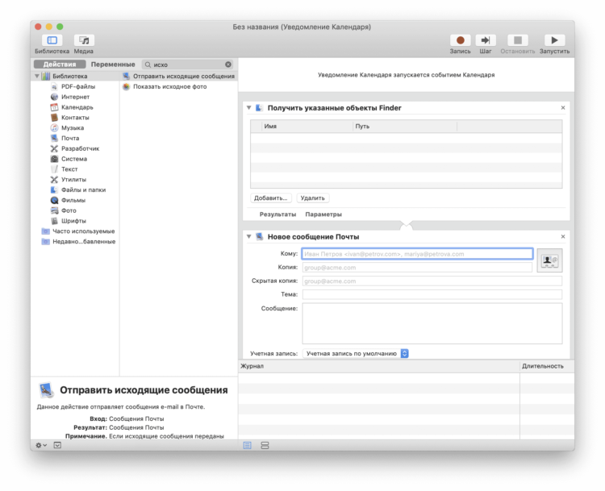This screenshot has height=491, width=605.
Task: Collapse the Библиотека tree node
Action: coord(37,76)
